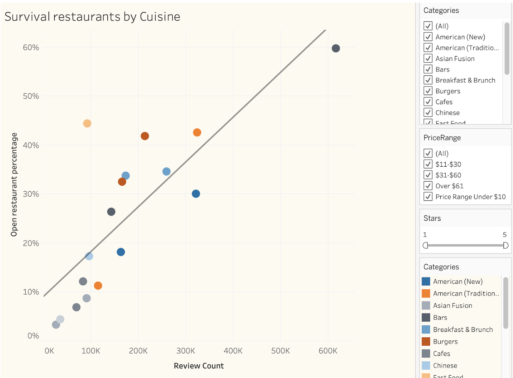The height and width of the screenshot is (378, 513).
Task: Click the gray trend line on the scatter plot
Action: pos(185,163)
